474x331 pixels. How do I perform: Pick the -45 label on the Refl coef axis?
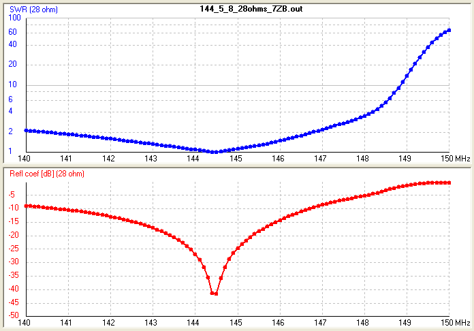[14, 302]
